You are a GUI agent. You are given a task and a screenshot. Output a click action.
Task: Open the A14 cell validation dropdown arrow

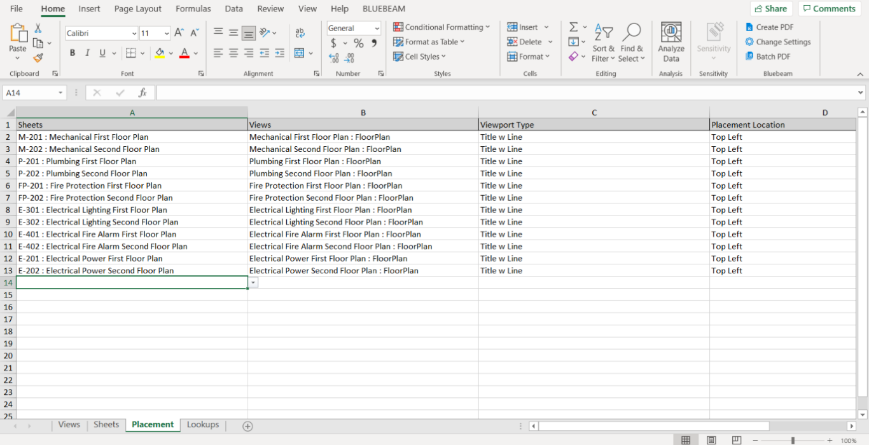click(253, 282)
